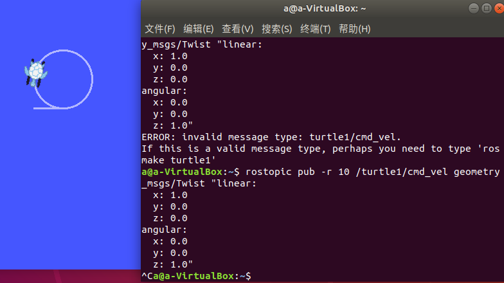Viewport: 504px width, 283px height.
Task: Minimize the terminal window
Action: (x=473, y=8)
